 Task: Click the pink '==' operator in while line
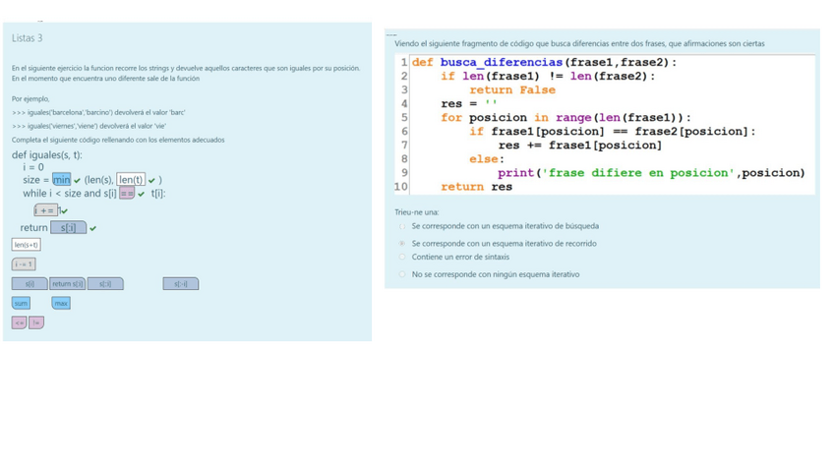127,194
